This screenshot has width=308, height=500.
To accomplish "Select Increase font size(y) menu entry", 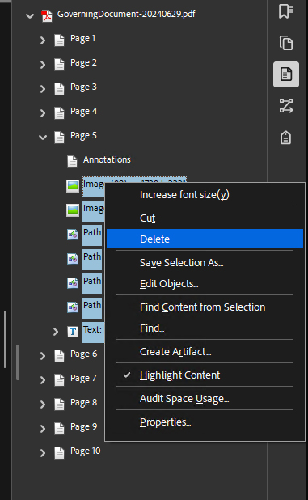I will (205, 194).
